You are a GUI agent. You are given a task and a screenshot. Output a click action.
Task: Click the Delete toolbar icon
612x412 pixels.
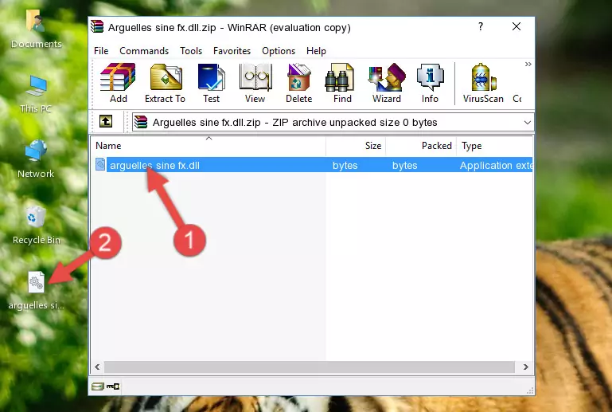coord(299,83)
